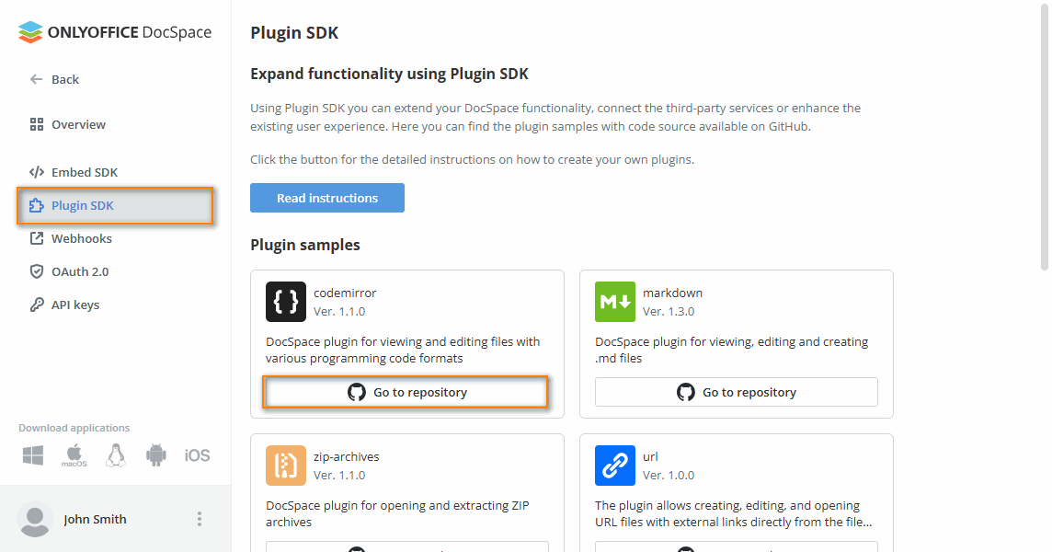Viewport: 1052px width, 552px height.
Task: Click 'Plugin samples' heading
Action: [x=305, y=245]
